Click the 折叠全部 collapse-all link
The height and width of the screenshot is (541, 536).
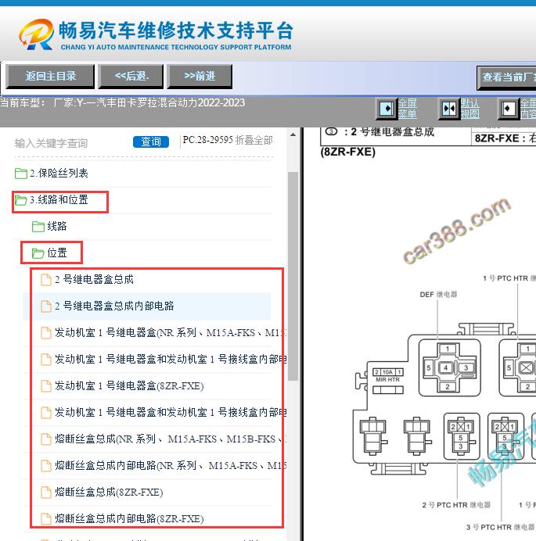(x=254, y=140)
